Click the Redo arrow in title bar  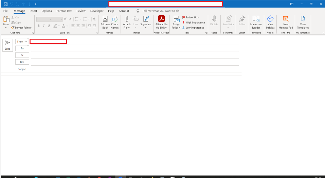tap(18, 4)
